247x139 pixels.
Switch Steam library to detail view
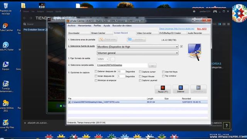[x=220, y=24]
